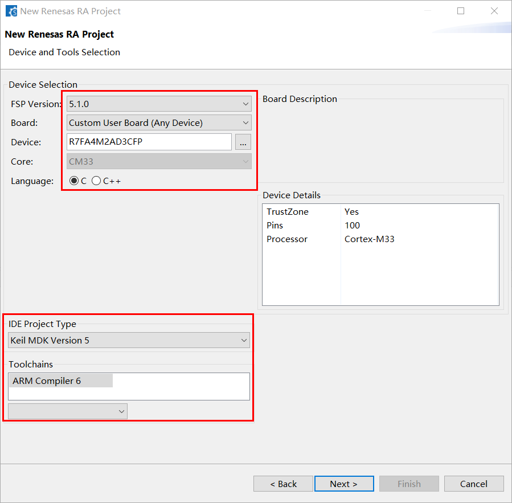Click the '100' pins value
This screenshot has width=512, height=503.
(x=352, y=226)
